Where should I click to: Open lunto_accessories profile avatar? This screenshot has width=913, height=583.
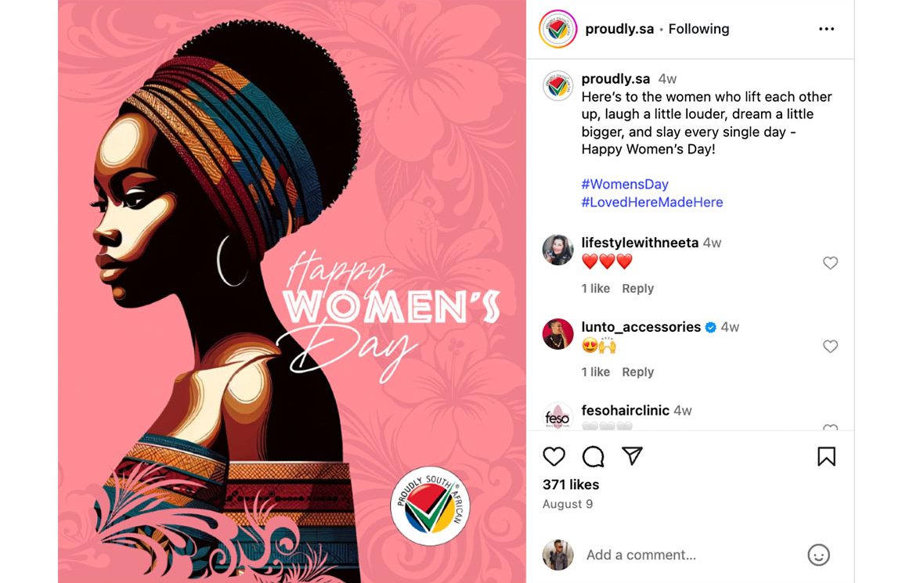pos(558,334)
